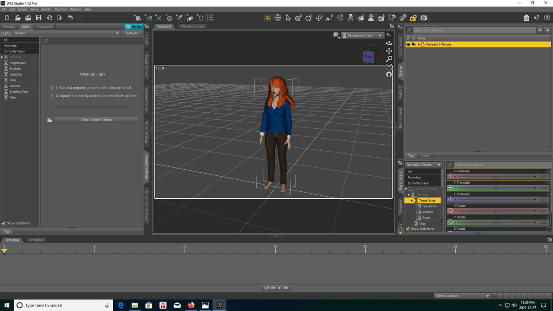
Task: Click the Defaults button
Action: pos(132,33)
